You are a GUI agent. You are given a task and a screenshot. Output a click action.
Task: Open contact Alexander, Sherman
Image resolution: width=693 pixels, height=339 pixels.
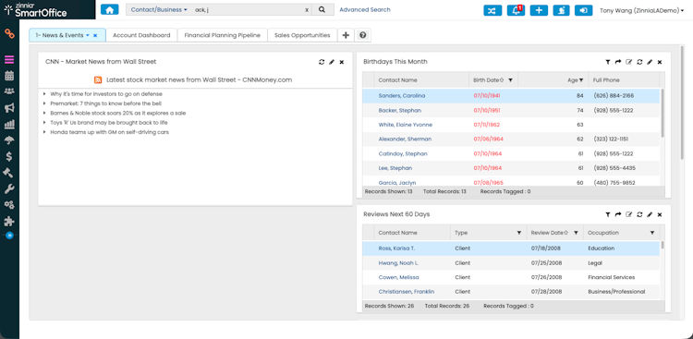point(405,139)
